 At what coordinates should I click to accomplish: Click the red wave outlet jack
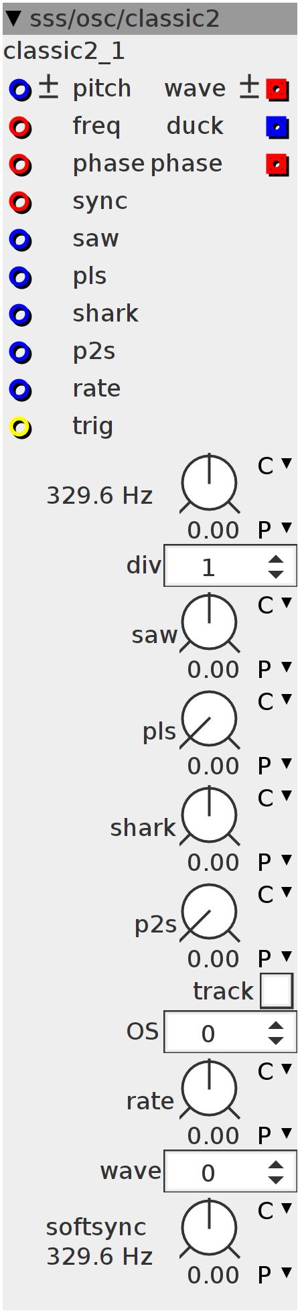pyautogui.click(x=277, y=89)
